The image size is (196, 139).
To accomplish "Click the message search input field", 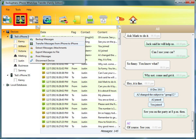I will pyautogui.click(x=78, y=27).
